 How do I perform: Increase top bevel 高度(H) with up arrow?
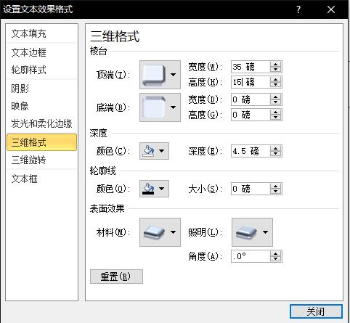[x=276, y=80]
